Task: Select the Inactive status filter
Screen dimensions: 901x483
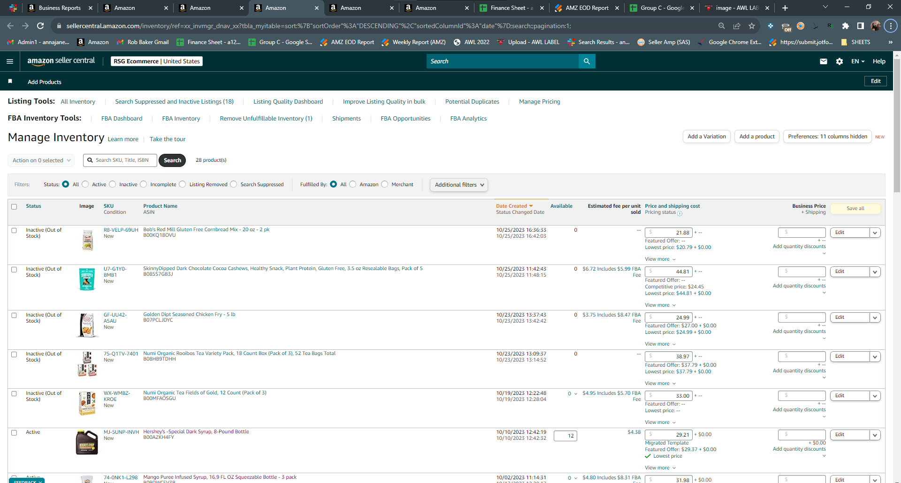Action: 113,184
